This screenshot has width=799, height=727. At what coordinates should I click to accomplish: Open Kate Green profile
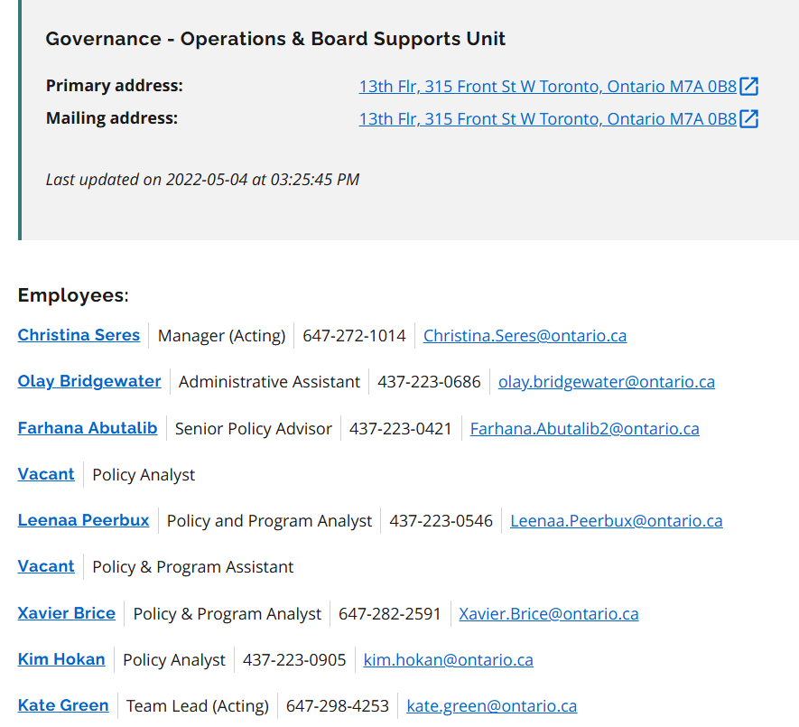pyautogui.click(x=63, y=705)
